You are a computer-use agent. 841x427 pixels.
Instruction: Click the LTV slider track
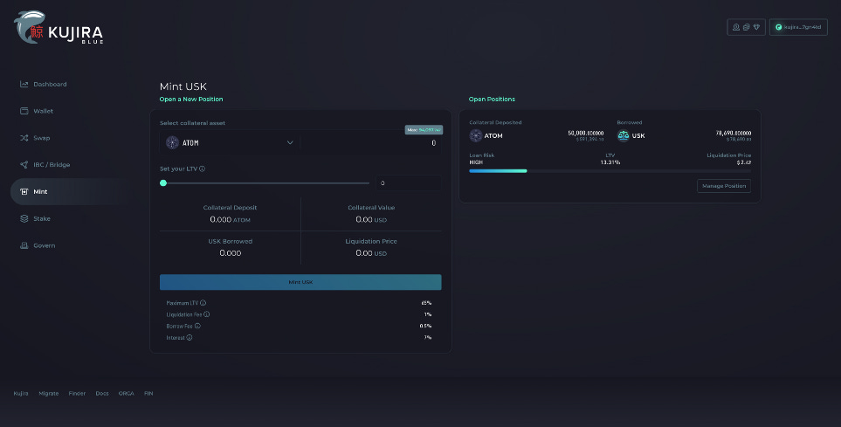(266, 183)
